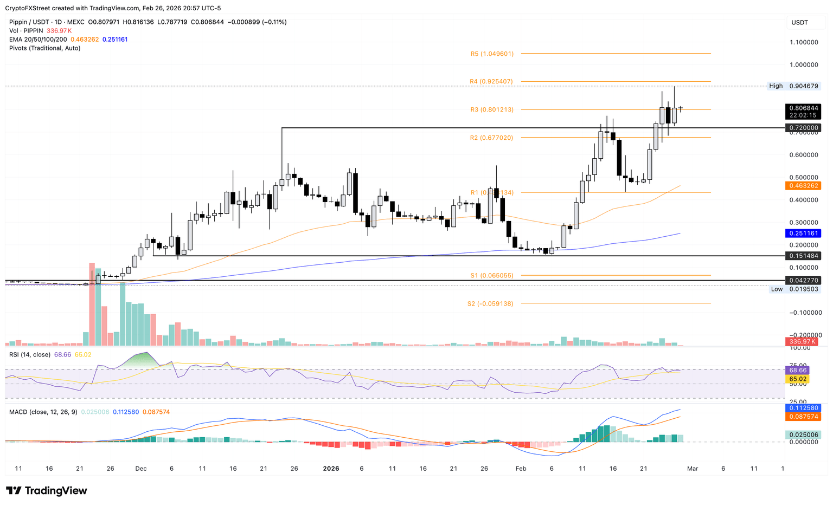833x506 pixels.
Task: Click the red volume tag 336.97K
Action: point(803,342)
